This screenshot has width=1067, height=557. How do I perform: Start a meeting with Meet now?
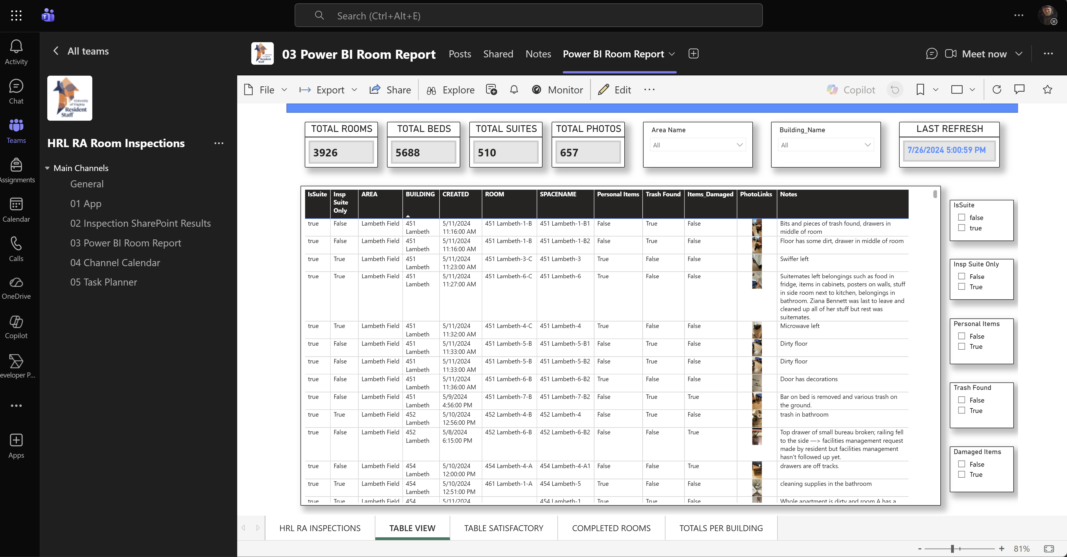976,54
